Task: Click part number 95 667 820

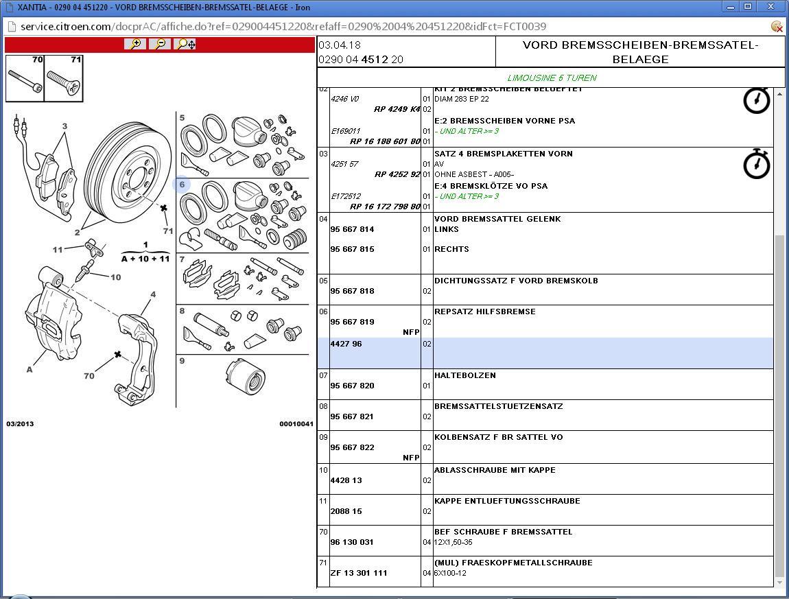Action: [x=352, y=386]
